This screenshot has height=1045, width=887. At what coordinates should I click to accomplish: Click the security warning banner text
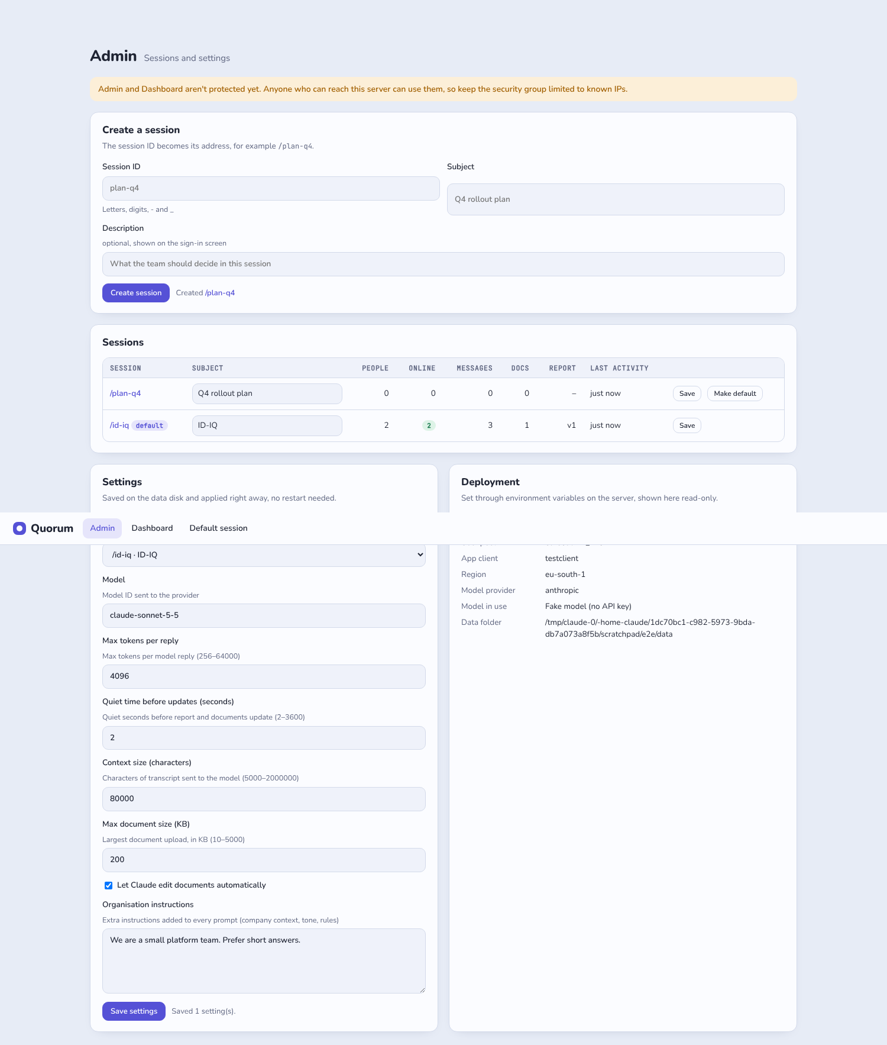point(362,89)
